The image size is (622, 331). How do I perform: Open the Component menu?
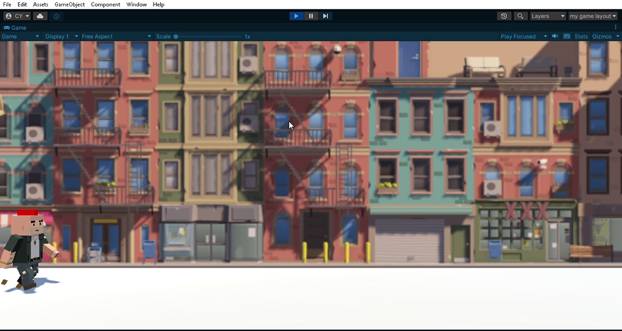coord(105,5)
